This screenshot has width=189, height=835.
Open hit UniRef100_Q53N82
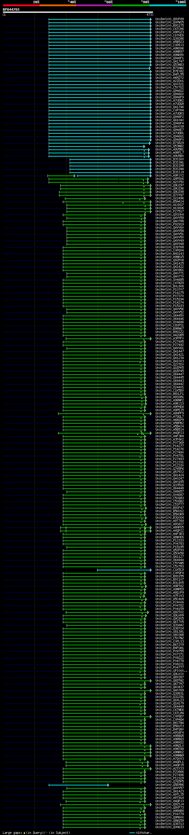pos(170,146)
